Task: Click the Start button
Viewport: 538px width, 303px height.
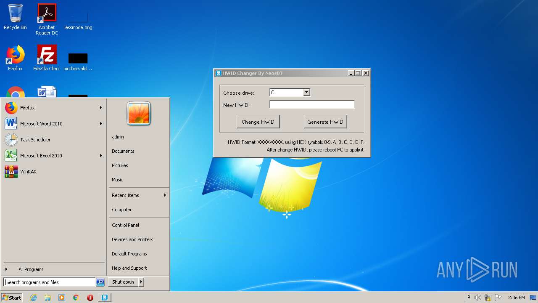Action: [x=12, y=298]
